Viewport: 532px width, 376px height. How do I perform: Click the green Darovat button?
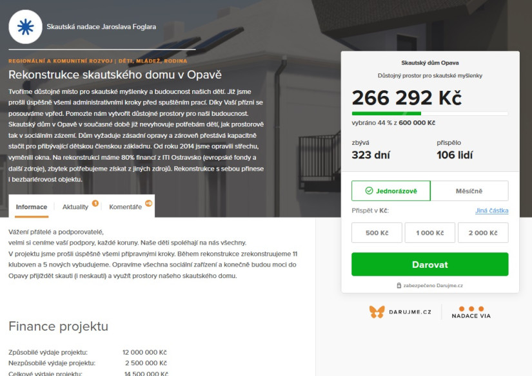pos(430,264)
